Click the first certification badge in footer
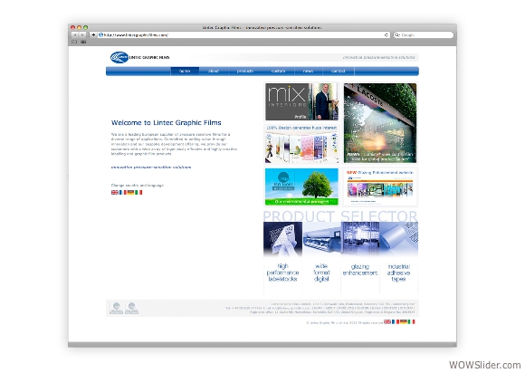Screen dimensions: 525x373 click(117, 308)
